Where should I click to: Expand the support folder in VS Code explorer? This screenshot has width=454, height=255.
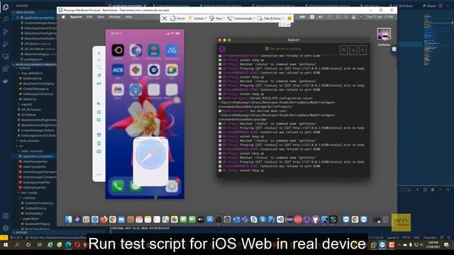(19, 104)
